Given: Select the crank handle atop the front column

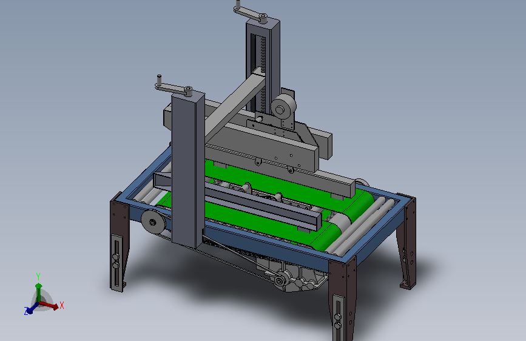Looking at the screenshot, I should (174, 86).
